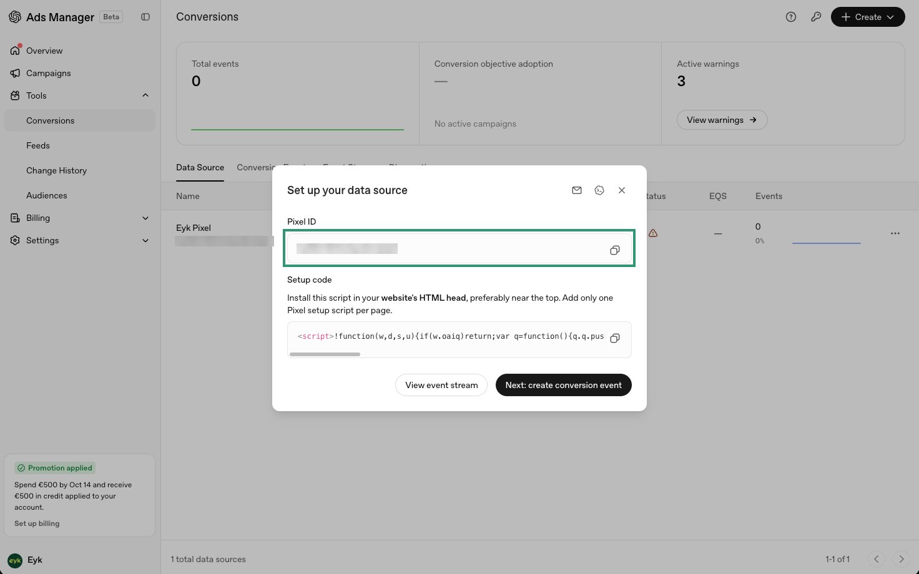Click the Ads Manager logo icon
This screenshot has height=574, width=919.
coord(15,17)
